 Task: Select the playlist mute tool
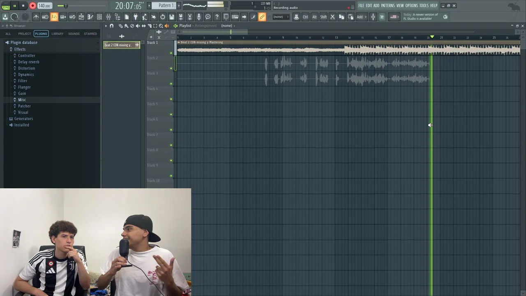point(138,26)
